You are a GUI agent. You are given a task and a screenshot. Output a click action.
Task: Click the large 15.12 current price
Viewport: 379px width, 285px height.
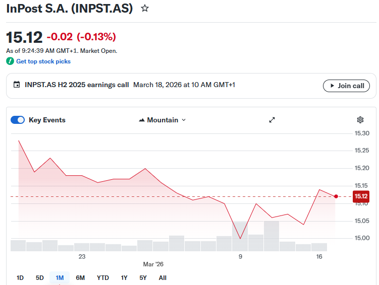pyautogui.click(x=24, y=37)
